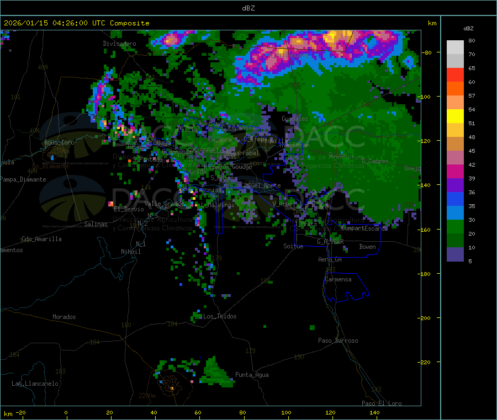The height and width of the screenshot is (420, 497).
Task: Select the violet 36–39 dBZ legend swatch
Action: [455, 185]
